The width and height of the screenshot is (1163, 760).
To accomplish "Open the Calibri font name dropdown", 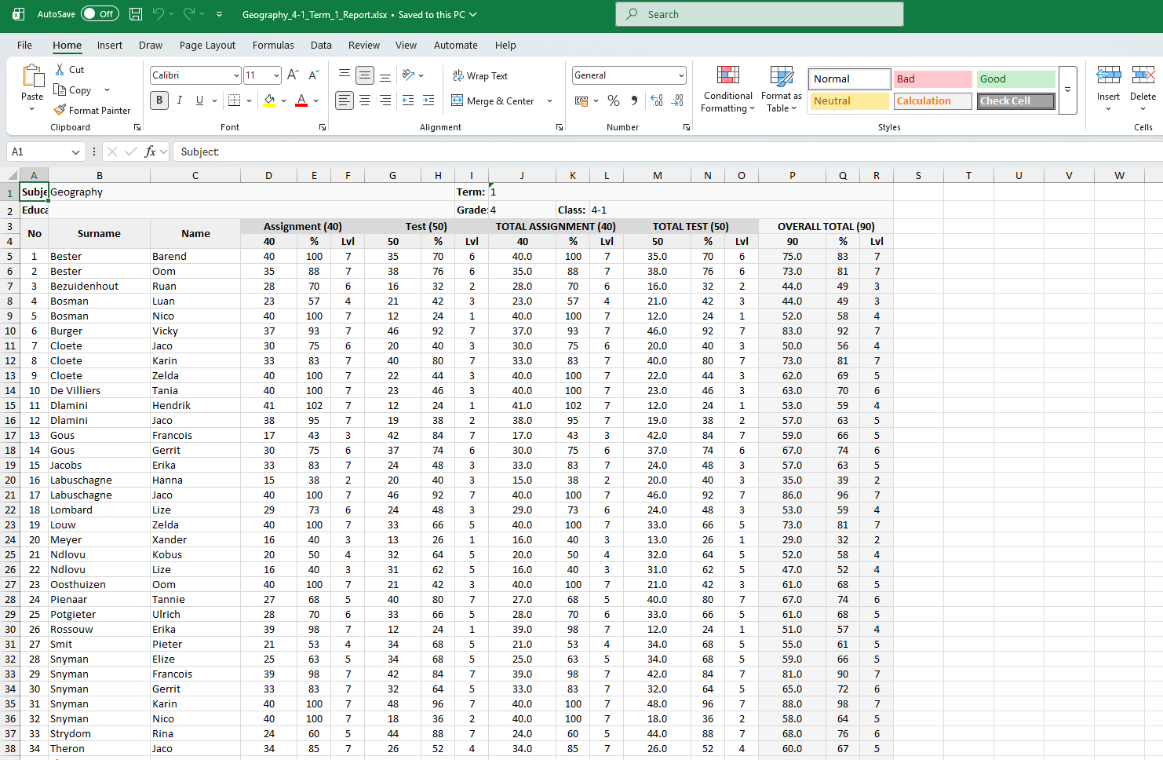I will coord(236,75).
